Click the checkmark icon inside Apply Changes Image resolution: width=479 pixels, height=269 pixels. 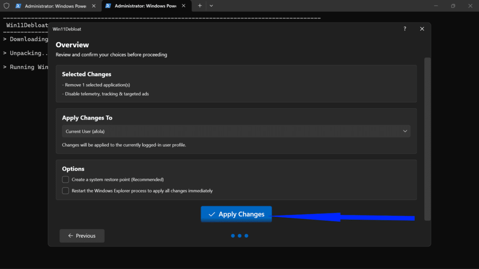click(212, 214)
